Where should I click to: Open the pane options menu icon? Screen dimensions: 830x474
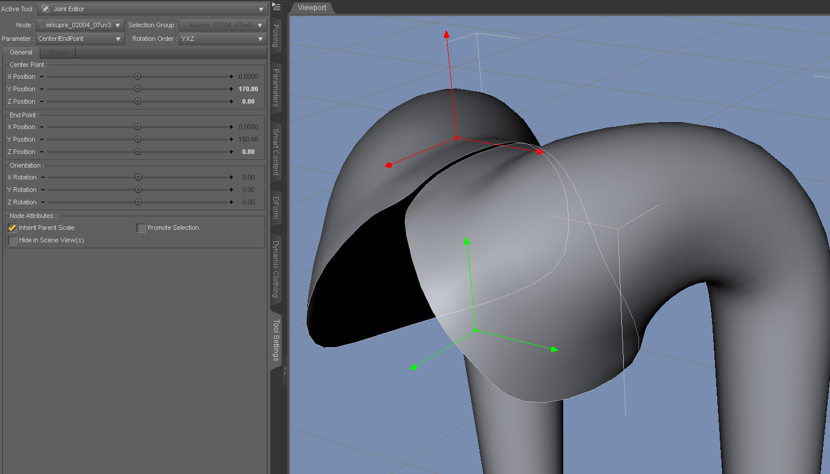coord(276,7)
